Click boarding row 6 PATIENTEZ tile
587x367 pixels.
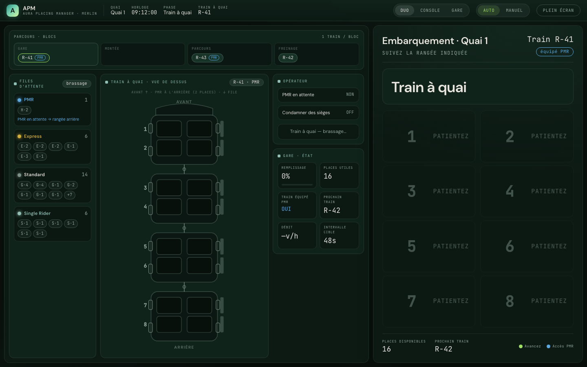(x=527, y=246)
